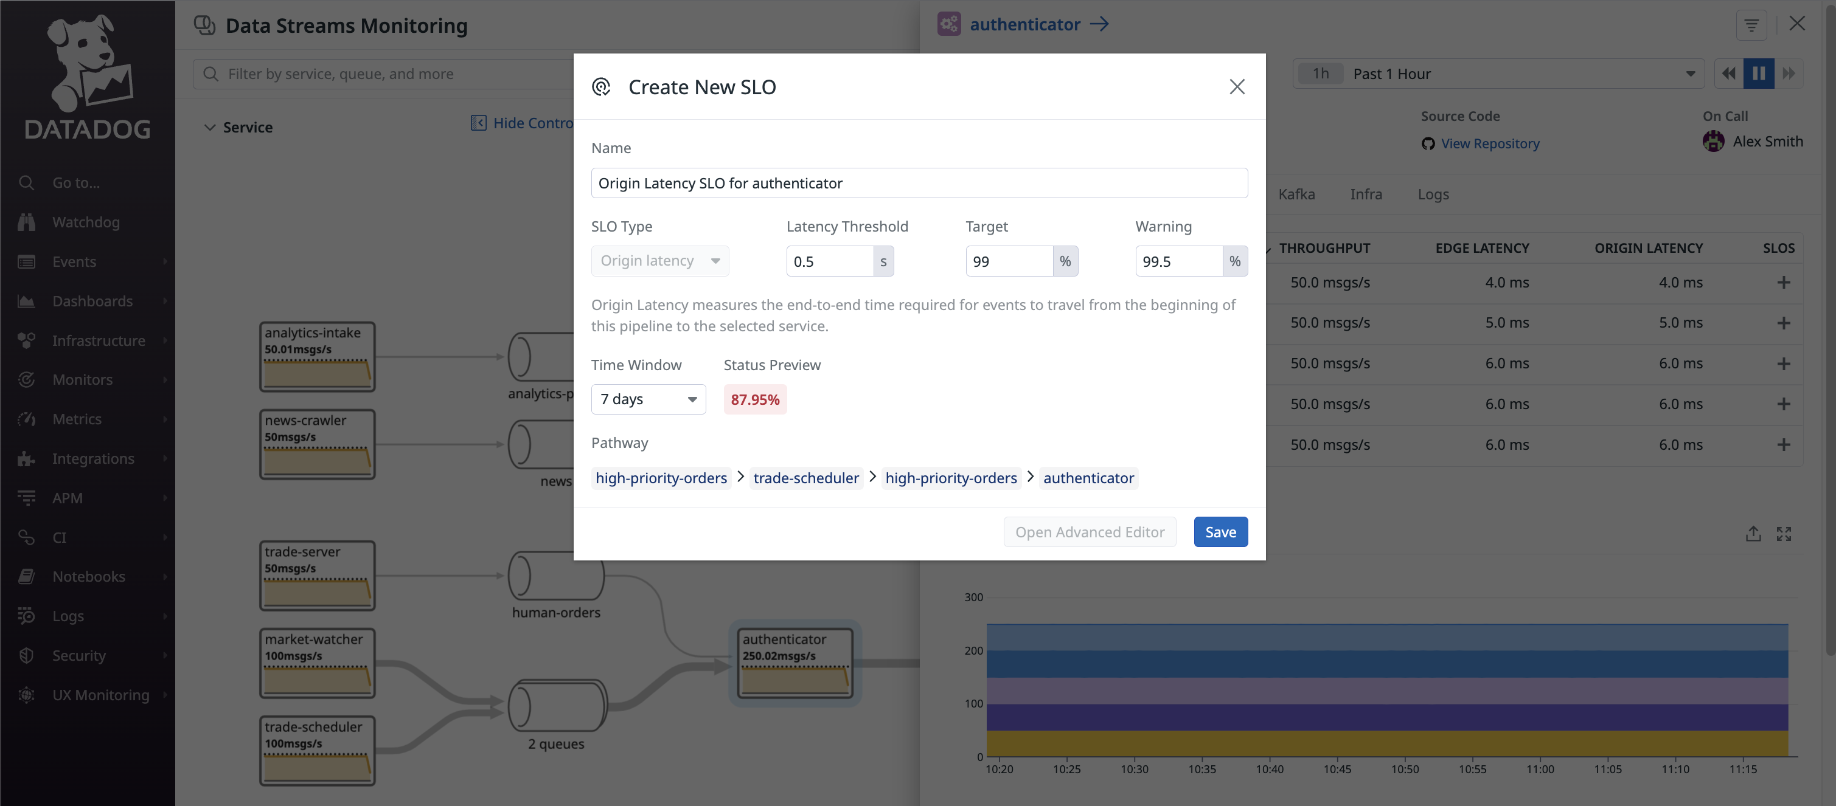The image size is (1836, 806).
Task: Select Monitors in the sidebar
Action: coord(83,379)
